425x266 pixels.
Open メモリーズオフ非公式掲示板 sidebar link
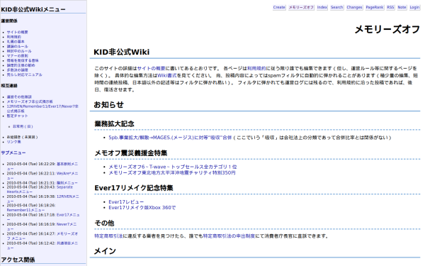[x=30, y=101]
